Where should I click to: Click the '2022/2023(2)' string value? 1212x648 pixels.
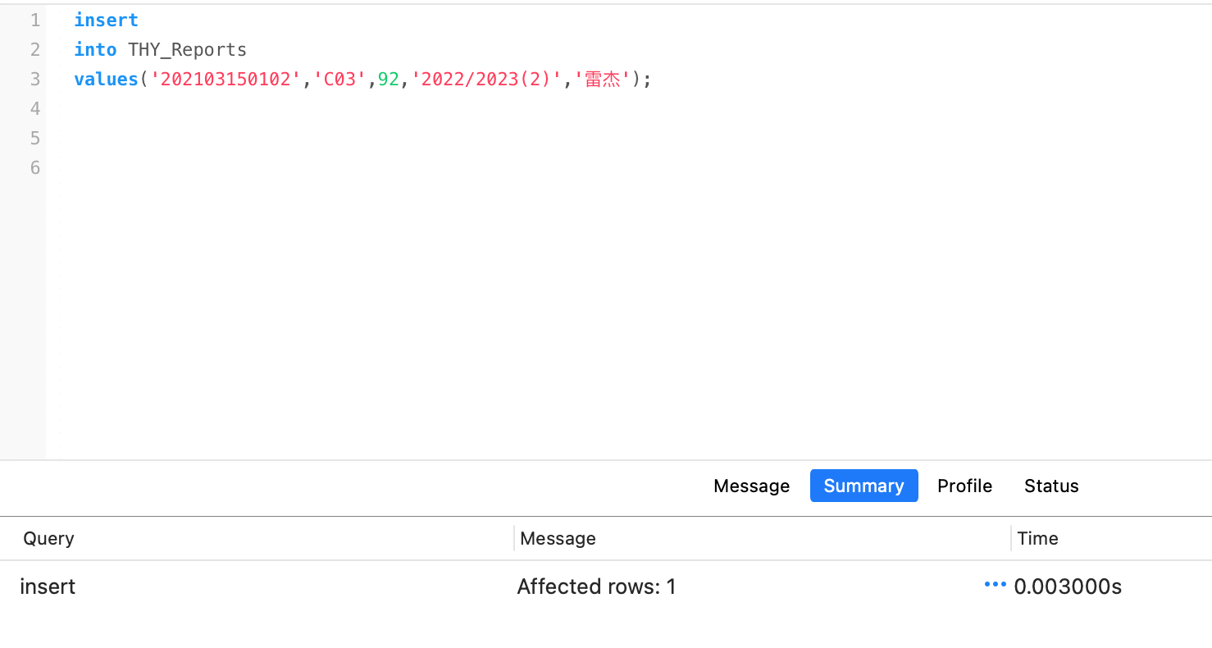click(487, 79)
